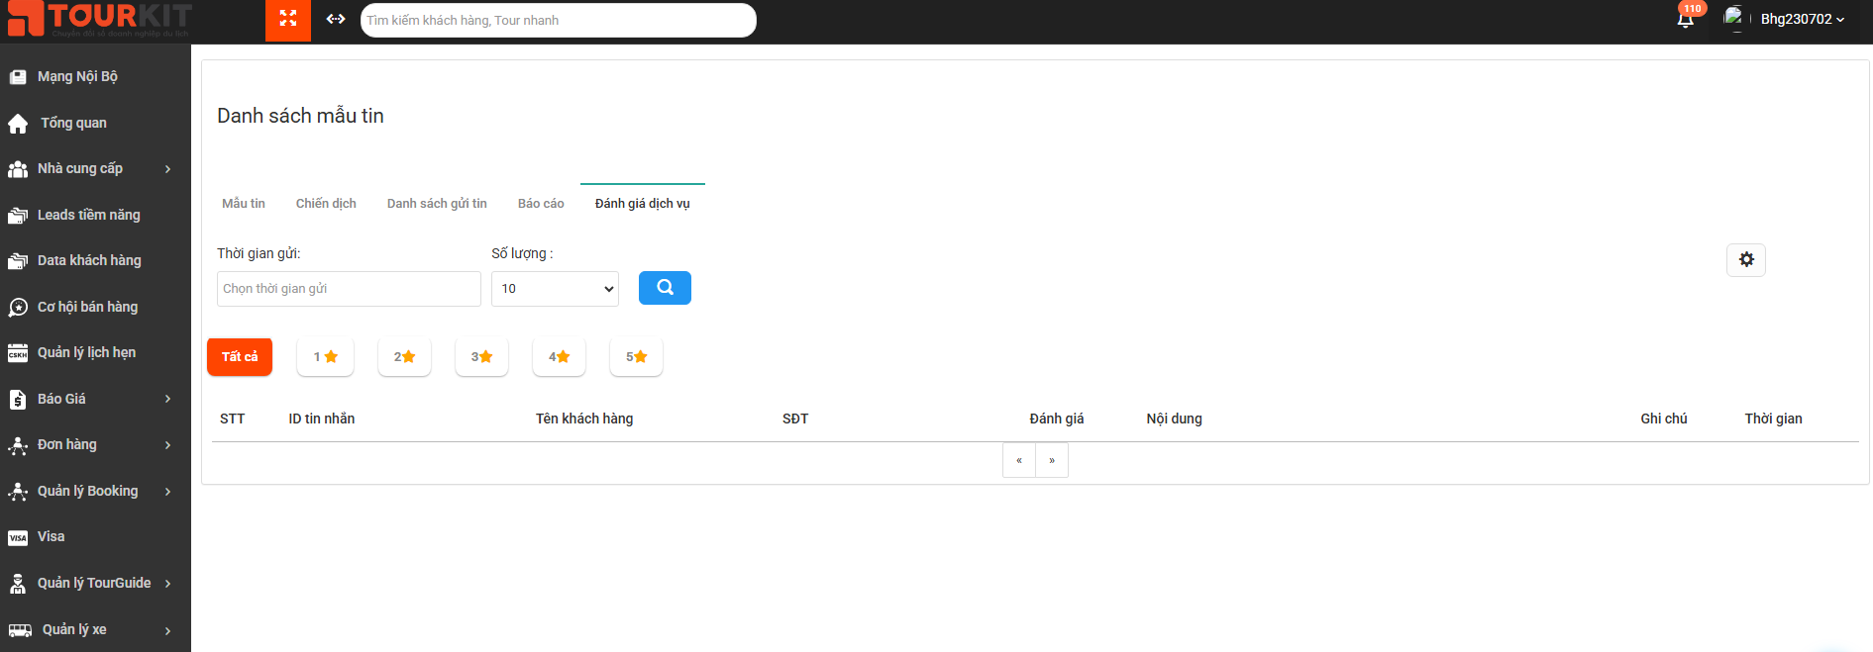This screenshot has height=652, width=1873.
Task: Expand the Quản lý xe submenu arrow
Action: [168, 630]
